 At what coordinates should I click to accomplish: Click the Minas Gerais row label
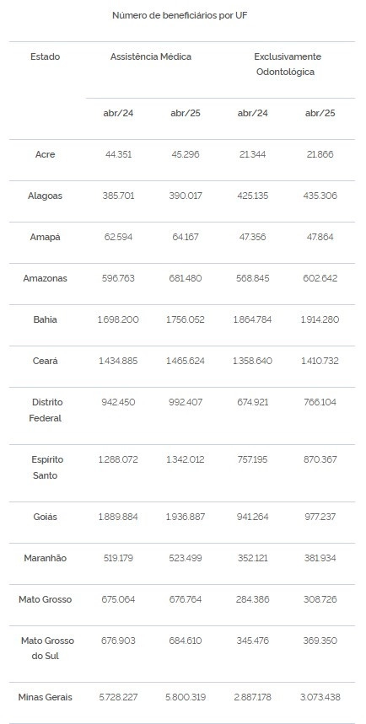pyautogui.click(x=46, y=697)
